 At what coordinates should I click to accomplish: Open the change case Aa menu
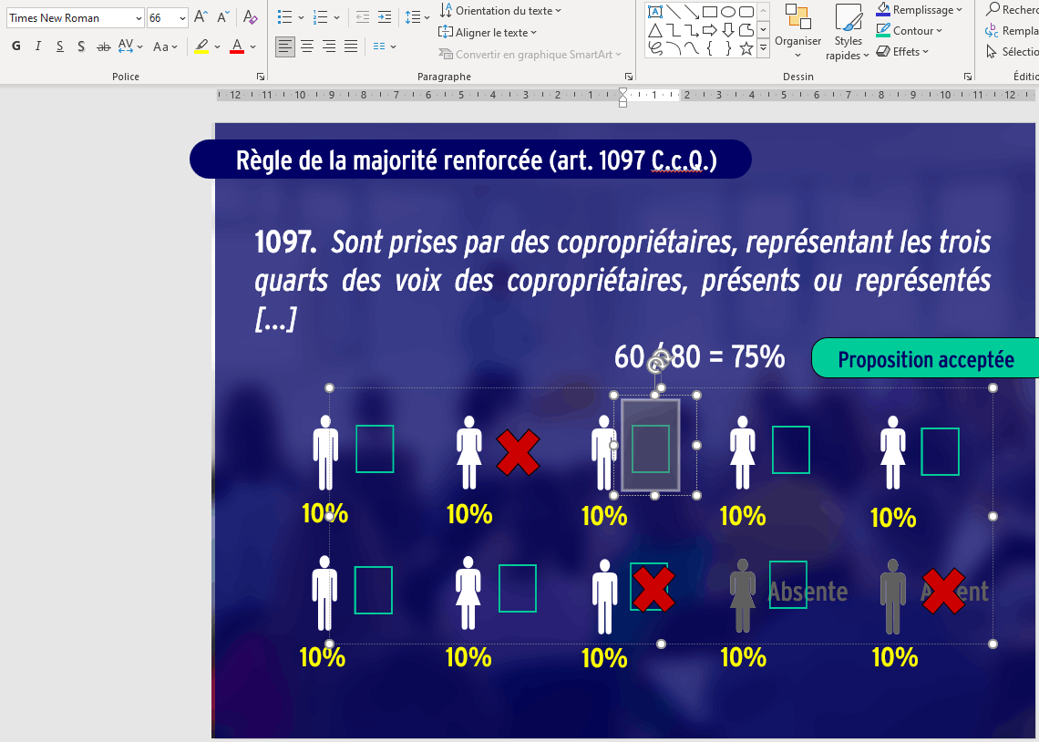coord(165,46)
